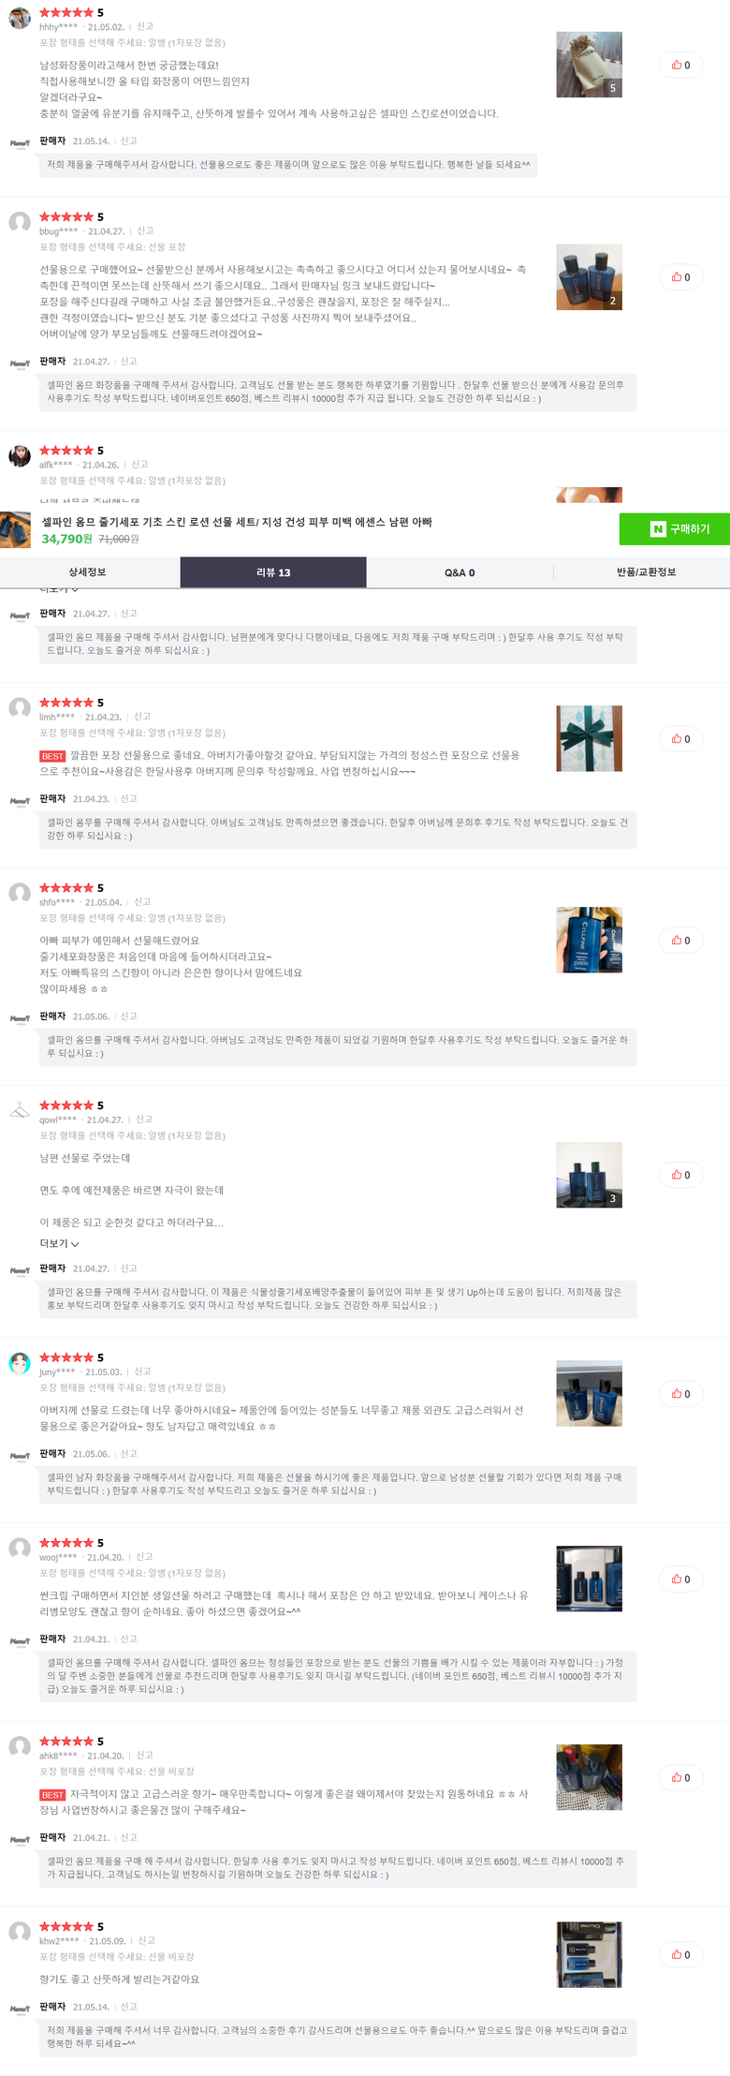Thumbs-up the juny**** review
The height and width of the screenshot is (2076, 730).
tap(681, 1394)
